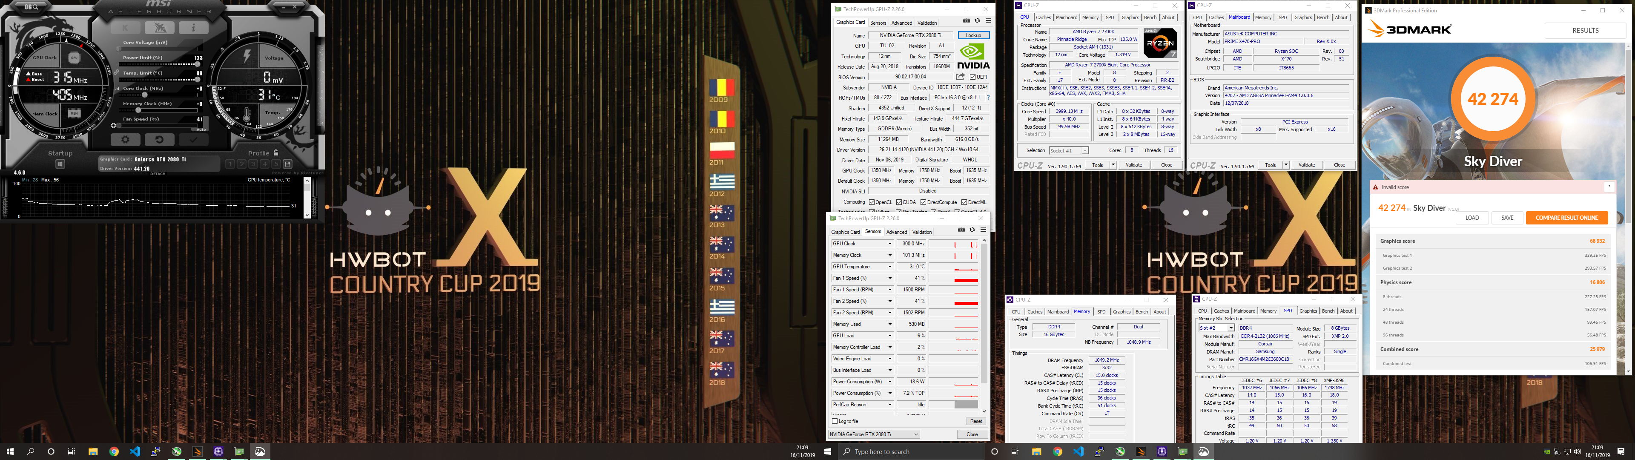Image resolution: width=1635 pixels, height=460 pixels.
Task: Open the Bench tab in the CPU-Z processor window
Action: [x=1150, y=17]
